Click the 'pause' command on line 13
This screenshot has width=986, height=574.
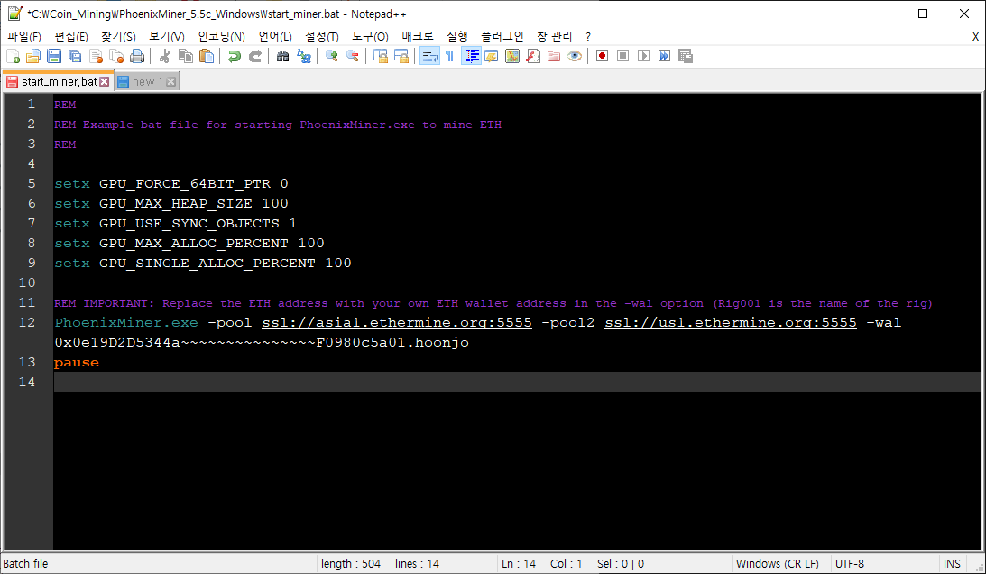77,363
